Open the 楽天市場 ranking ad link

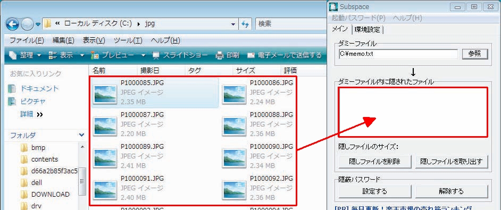tap(403, 207)
